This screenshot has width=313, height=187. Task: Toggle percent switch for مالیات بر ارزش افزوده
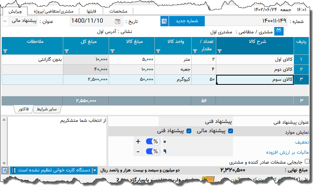tap(153, 151)
